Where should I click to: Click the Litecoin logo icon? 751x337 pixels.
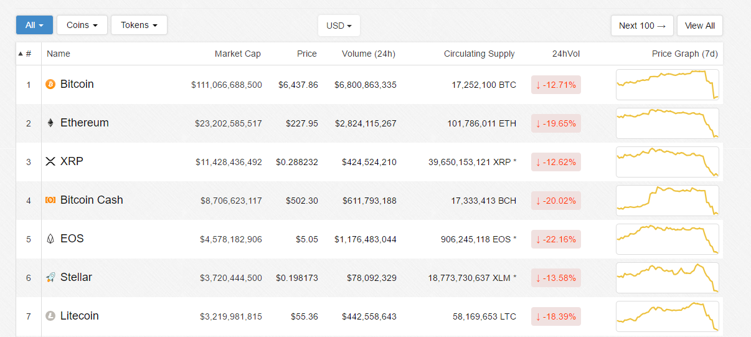[50, 316]
